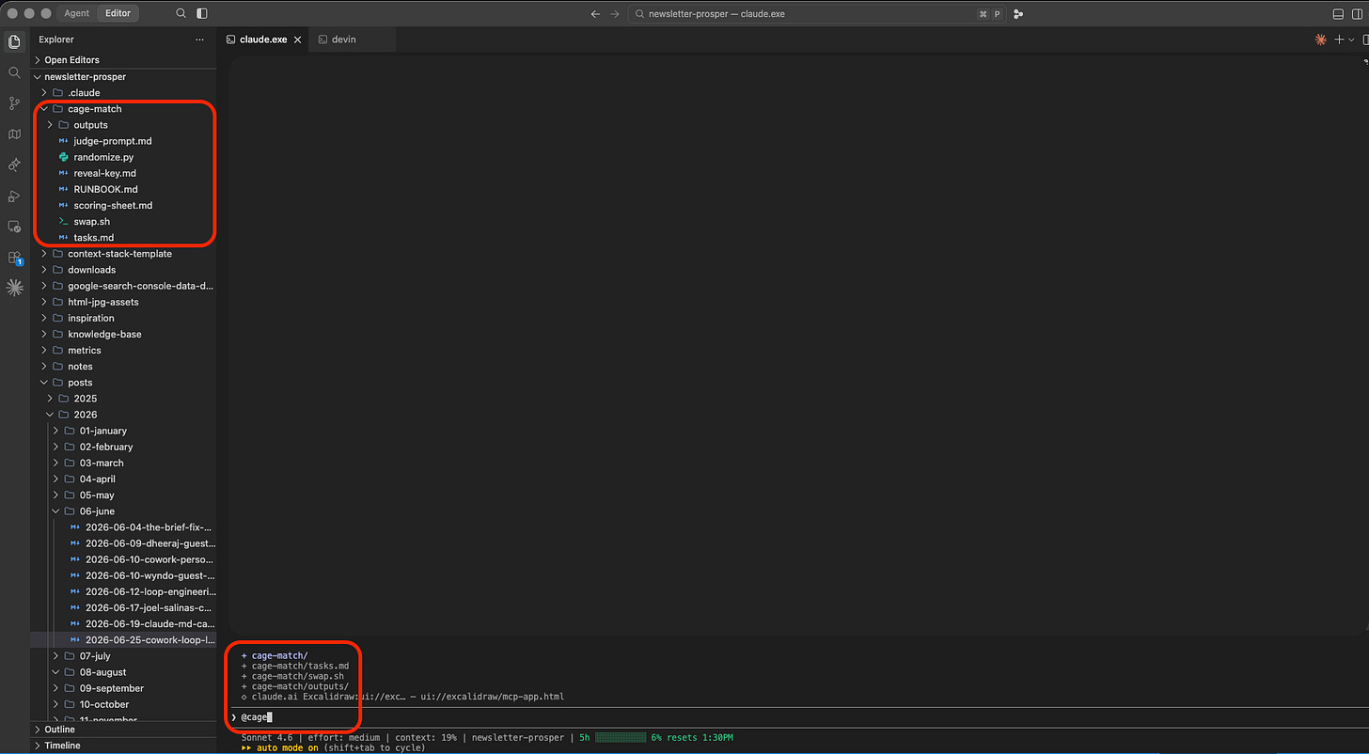1369x754 pixels.
Task: Click the title bar magnifier search icon
Action: [x=181, y=13]
